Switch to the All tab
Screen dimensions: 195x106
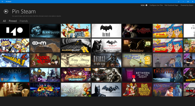(x=4, y=21)
